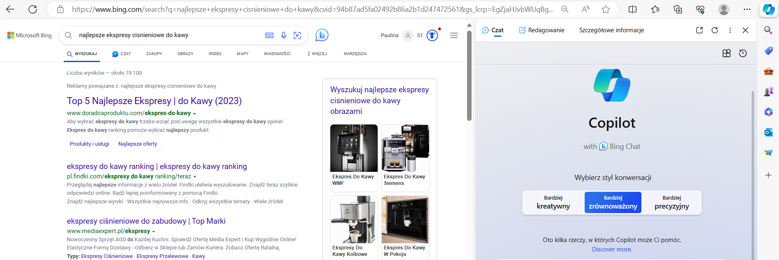The width and height of the screenshot is (779, 260).
Task: Open Browser essentials heart icon
Action: click(700, 9)
